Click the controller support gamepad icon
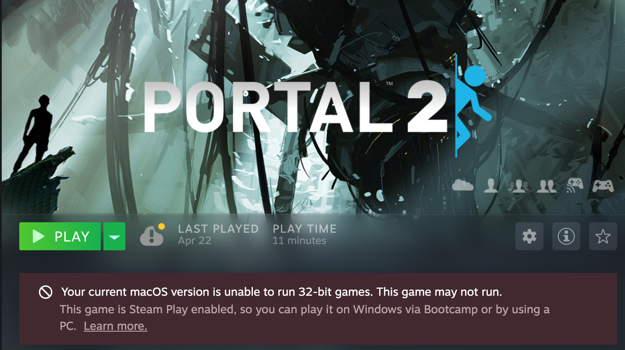Image resolution: width=625 pixels, height=350 pixels. [x=603, y=186]
